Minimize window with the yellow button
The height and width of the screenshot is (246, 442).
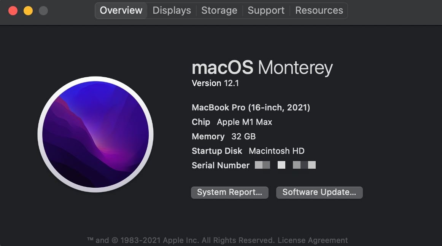coord(28,11)
